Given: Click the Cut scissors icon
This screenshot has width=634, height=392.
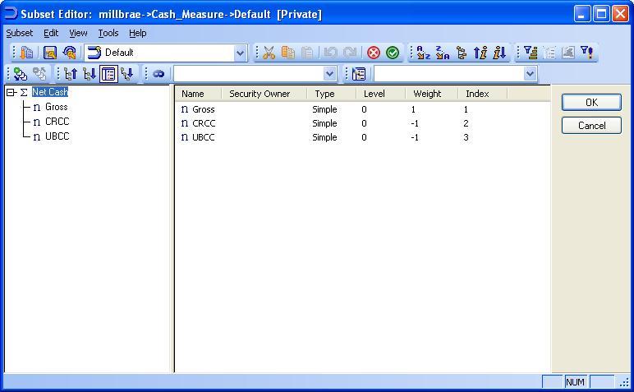Looking at the screenshot, I should (x=269, y=53).
